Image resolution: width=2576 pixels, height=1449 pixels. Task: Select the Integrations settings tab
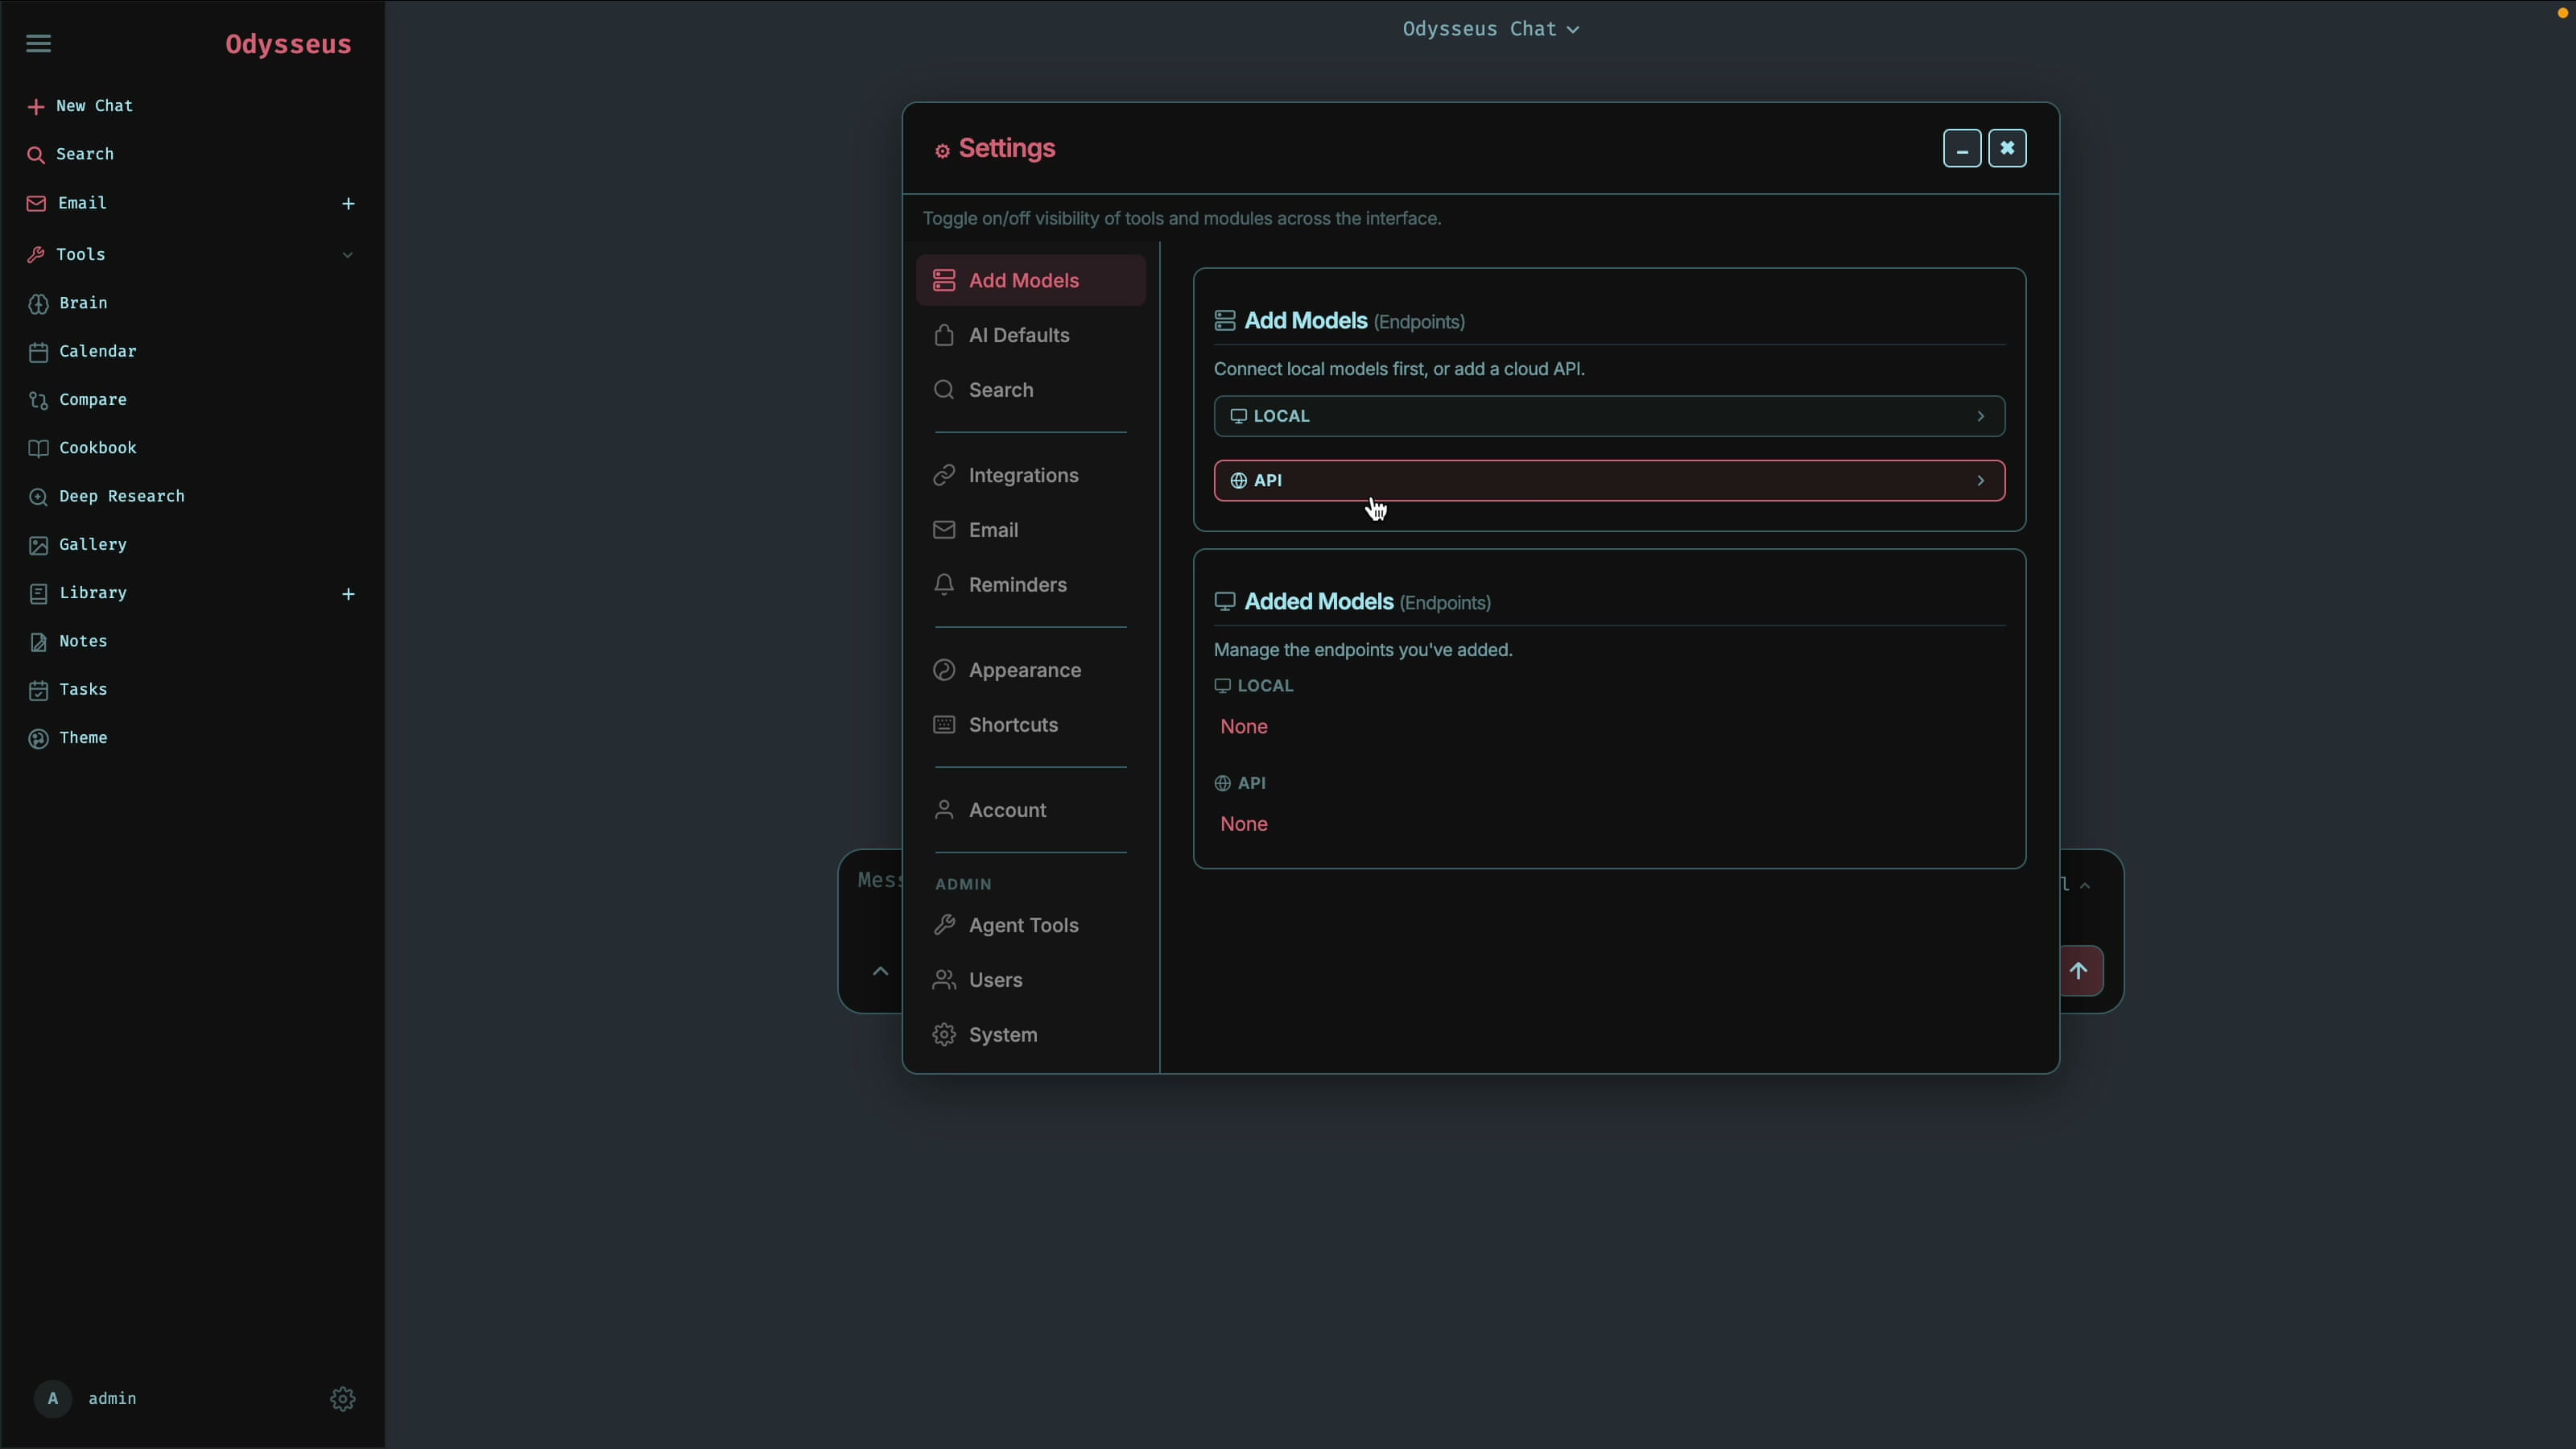pyautogui.click(x=1031, y=475)
